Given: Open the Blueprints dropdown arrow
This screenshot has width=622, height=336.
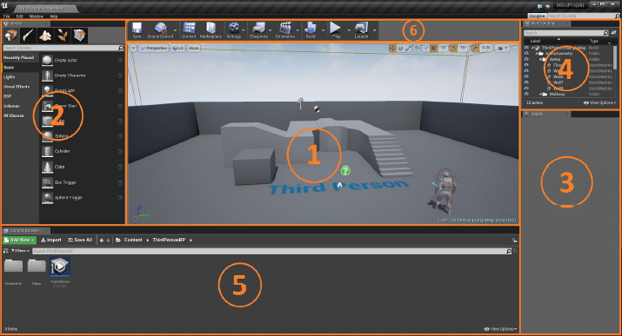Looking at the screenshot, I should (x=271, y=30).
